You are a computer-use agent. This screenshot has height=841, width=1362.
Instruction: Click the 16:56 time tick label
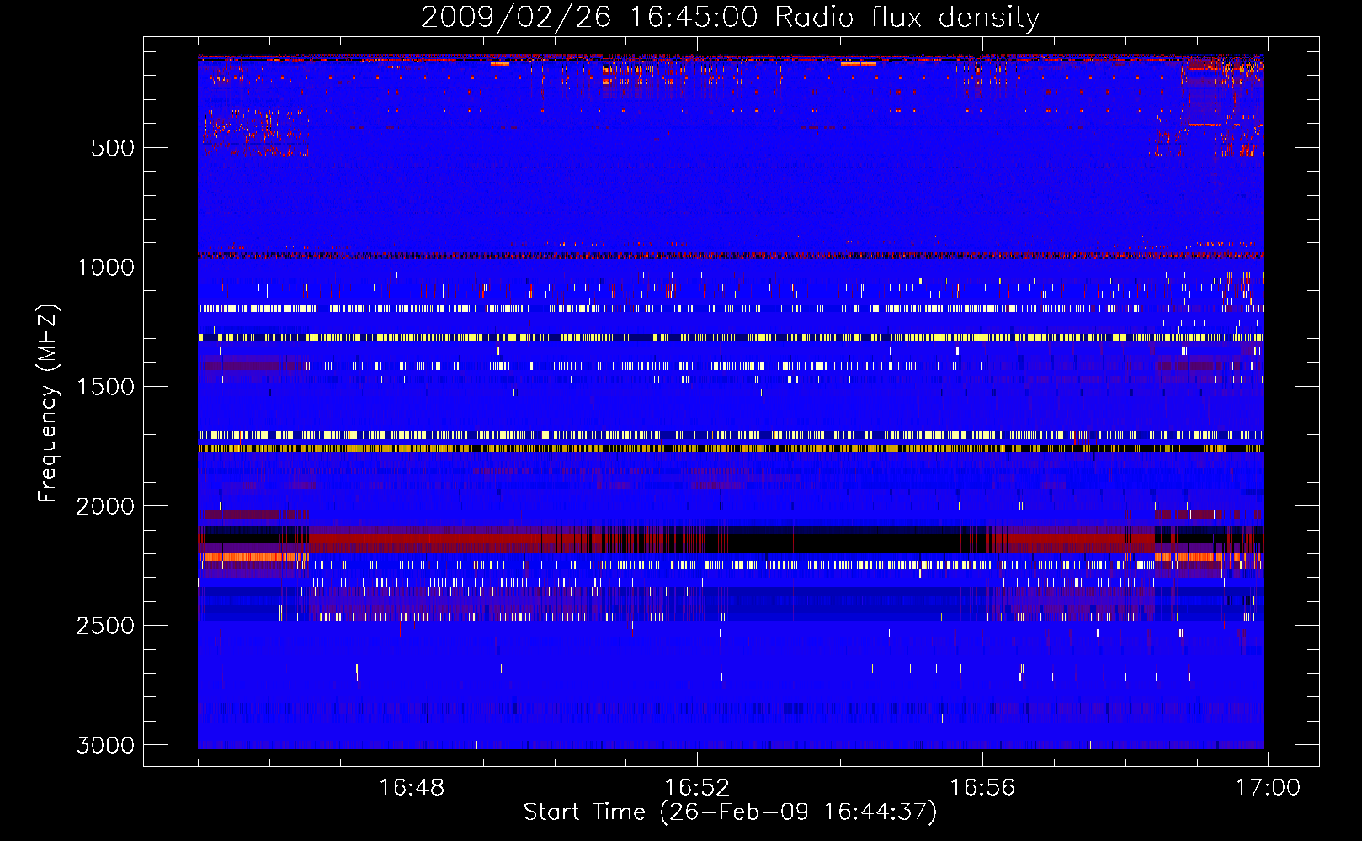[982, 788]
